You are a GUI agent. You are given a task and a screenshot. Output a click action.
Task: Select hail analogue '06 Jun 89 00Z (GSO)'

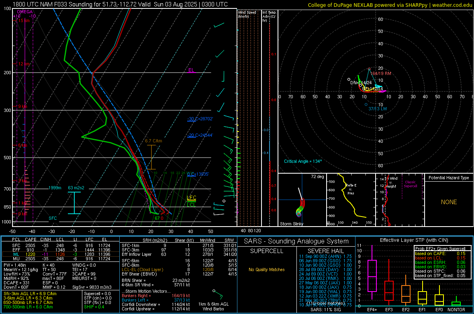[x=325, y=261]
